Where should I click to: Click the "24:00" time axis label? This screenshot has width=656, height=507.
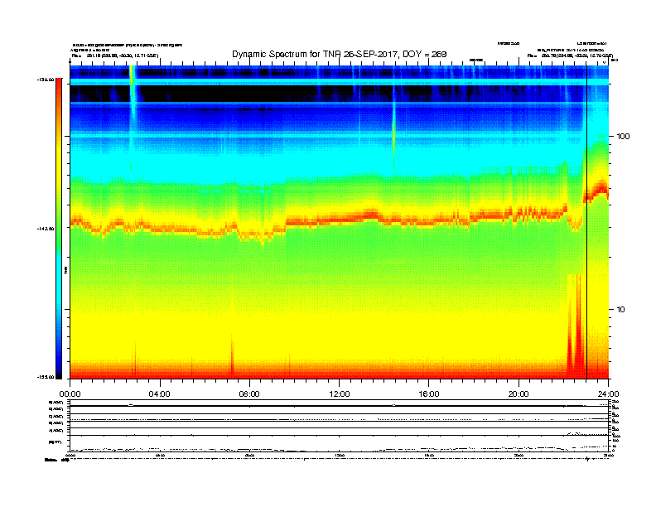(x=608, y=394)
